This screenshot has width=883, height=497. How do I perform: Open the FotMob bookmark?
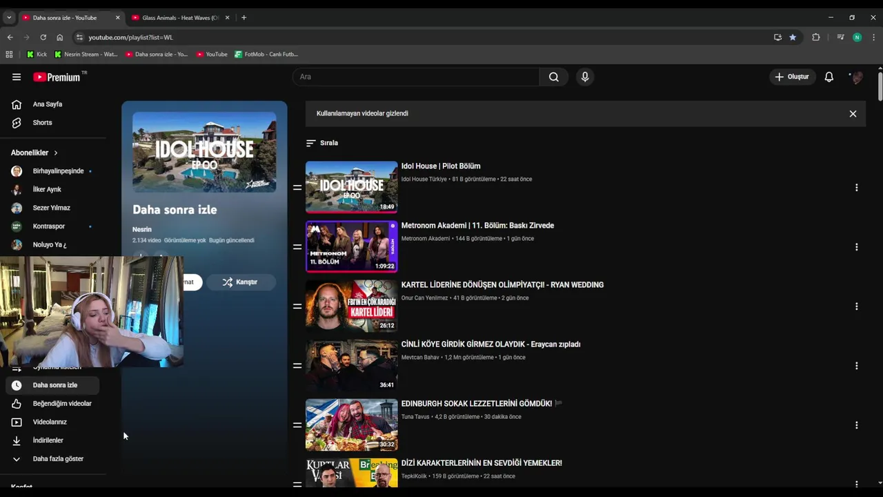click(266, 54)
